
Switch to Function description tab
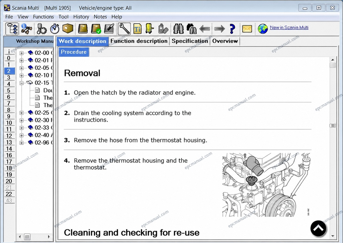[x=139, y=41]
